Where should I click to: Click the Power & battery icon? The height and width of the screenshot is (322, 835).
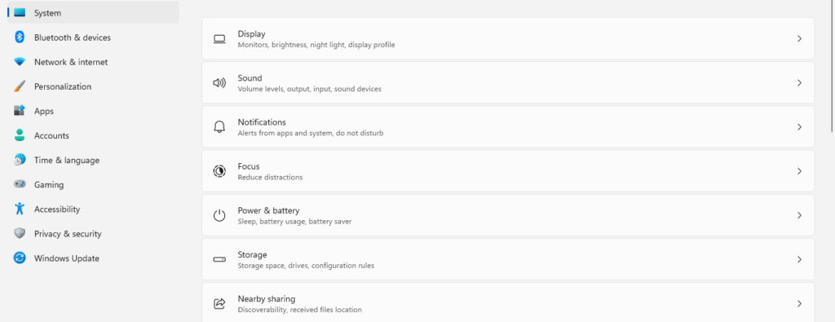pos(219,215)
